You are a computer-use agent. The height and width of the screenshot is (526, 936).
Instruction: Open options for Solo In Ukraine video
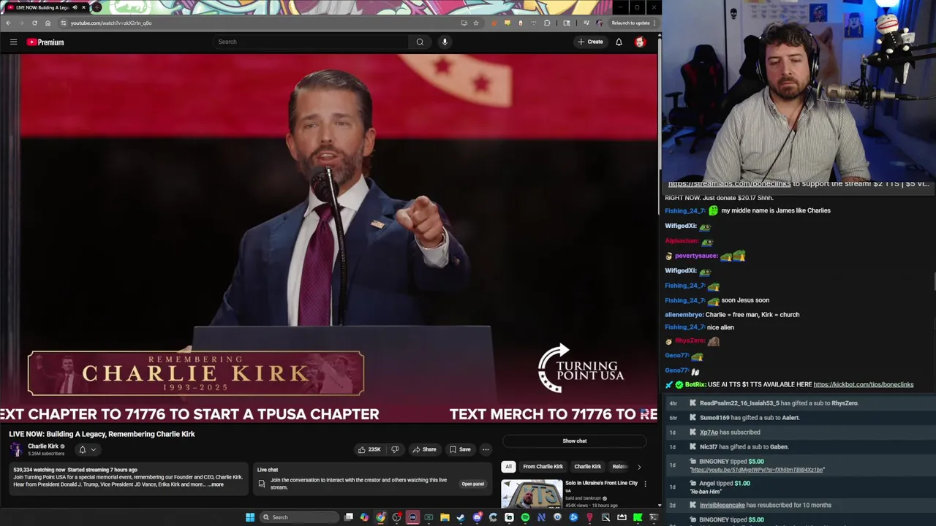coord(645,484)
